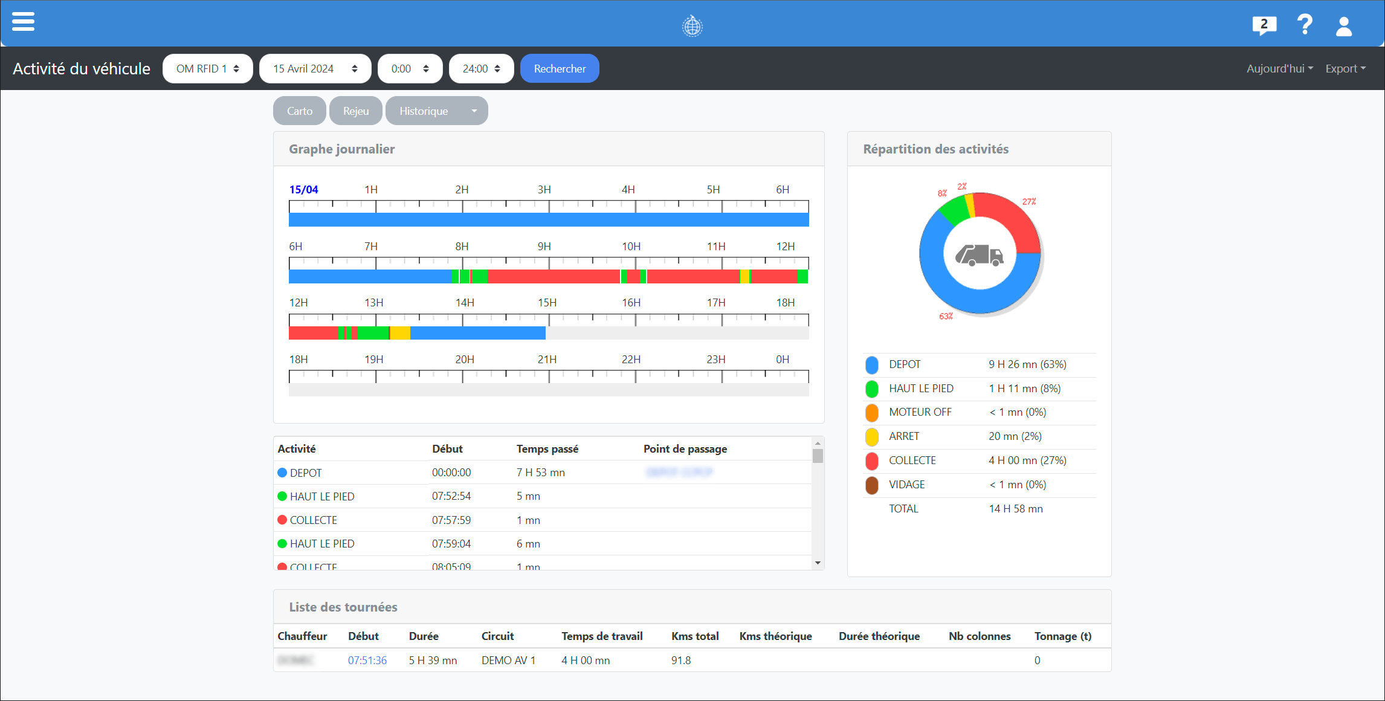Click the help question mark icon
The image size is (1385, 701).
tap(1305, 25)
